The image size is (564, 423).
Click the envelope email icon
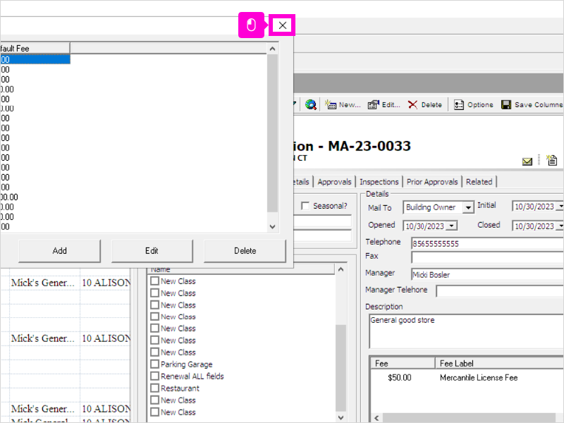527,161
